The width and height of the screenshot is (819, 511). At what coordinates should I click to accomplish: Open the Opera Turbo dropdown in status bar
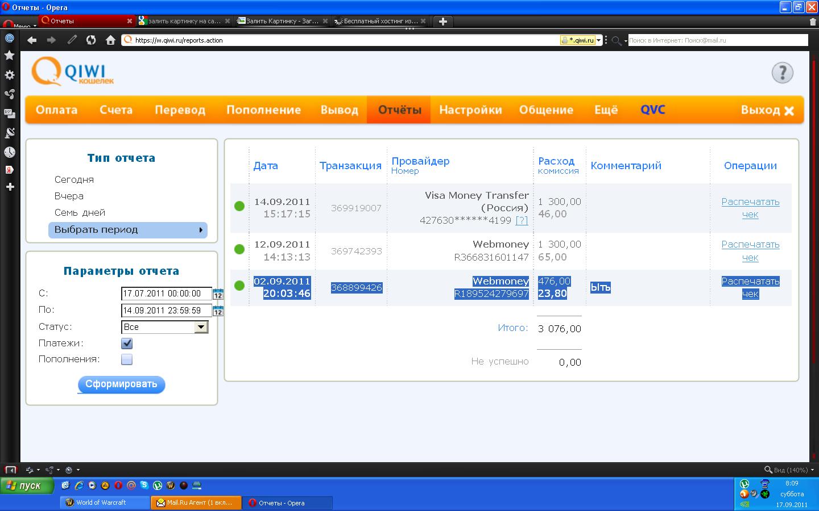72,470
